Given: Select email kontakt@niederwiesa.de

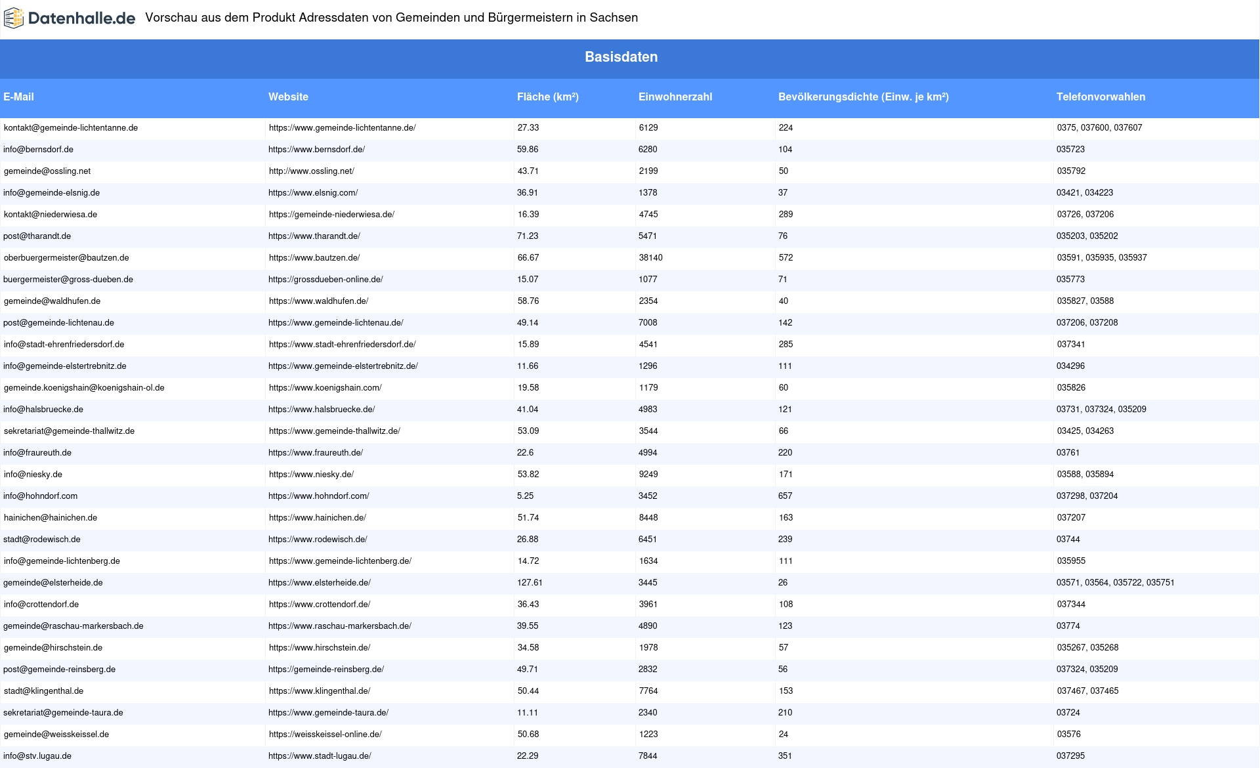Looking at the screenshot, I should [x=51, y=215].
